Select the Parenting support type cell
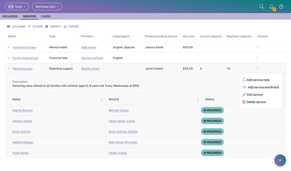Viewport: 291px width, 171px height. [x=61, y=68]
